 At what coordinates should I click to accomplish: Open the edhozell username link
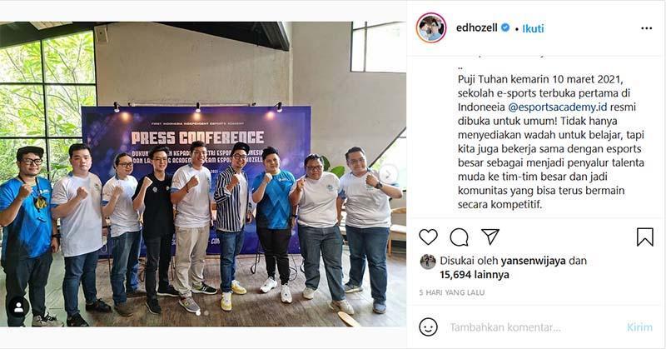tap(476, 28)
